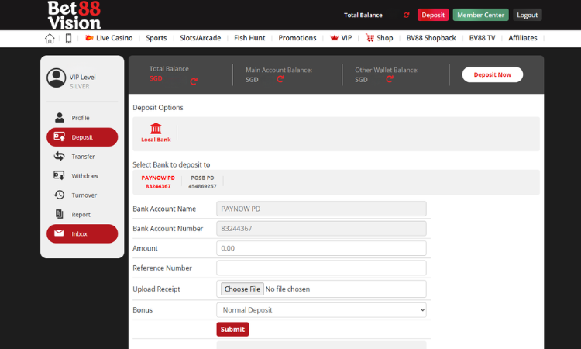Click the Logout button

click(527, 15)
